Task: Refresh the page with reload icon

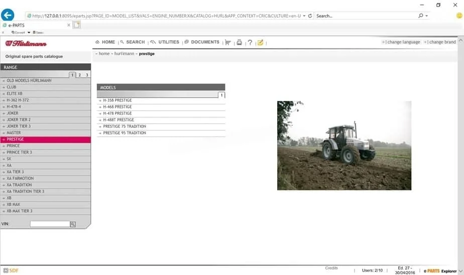Action: point(310,16)
